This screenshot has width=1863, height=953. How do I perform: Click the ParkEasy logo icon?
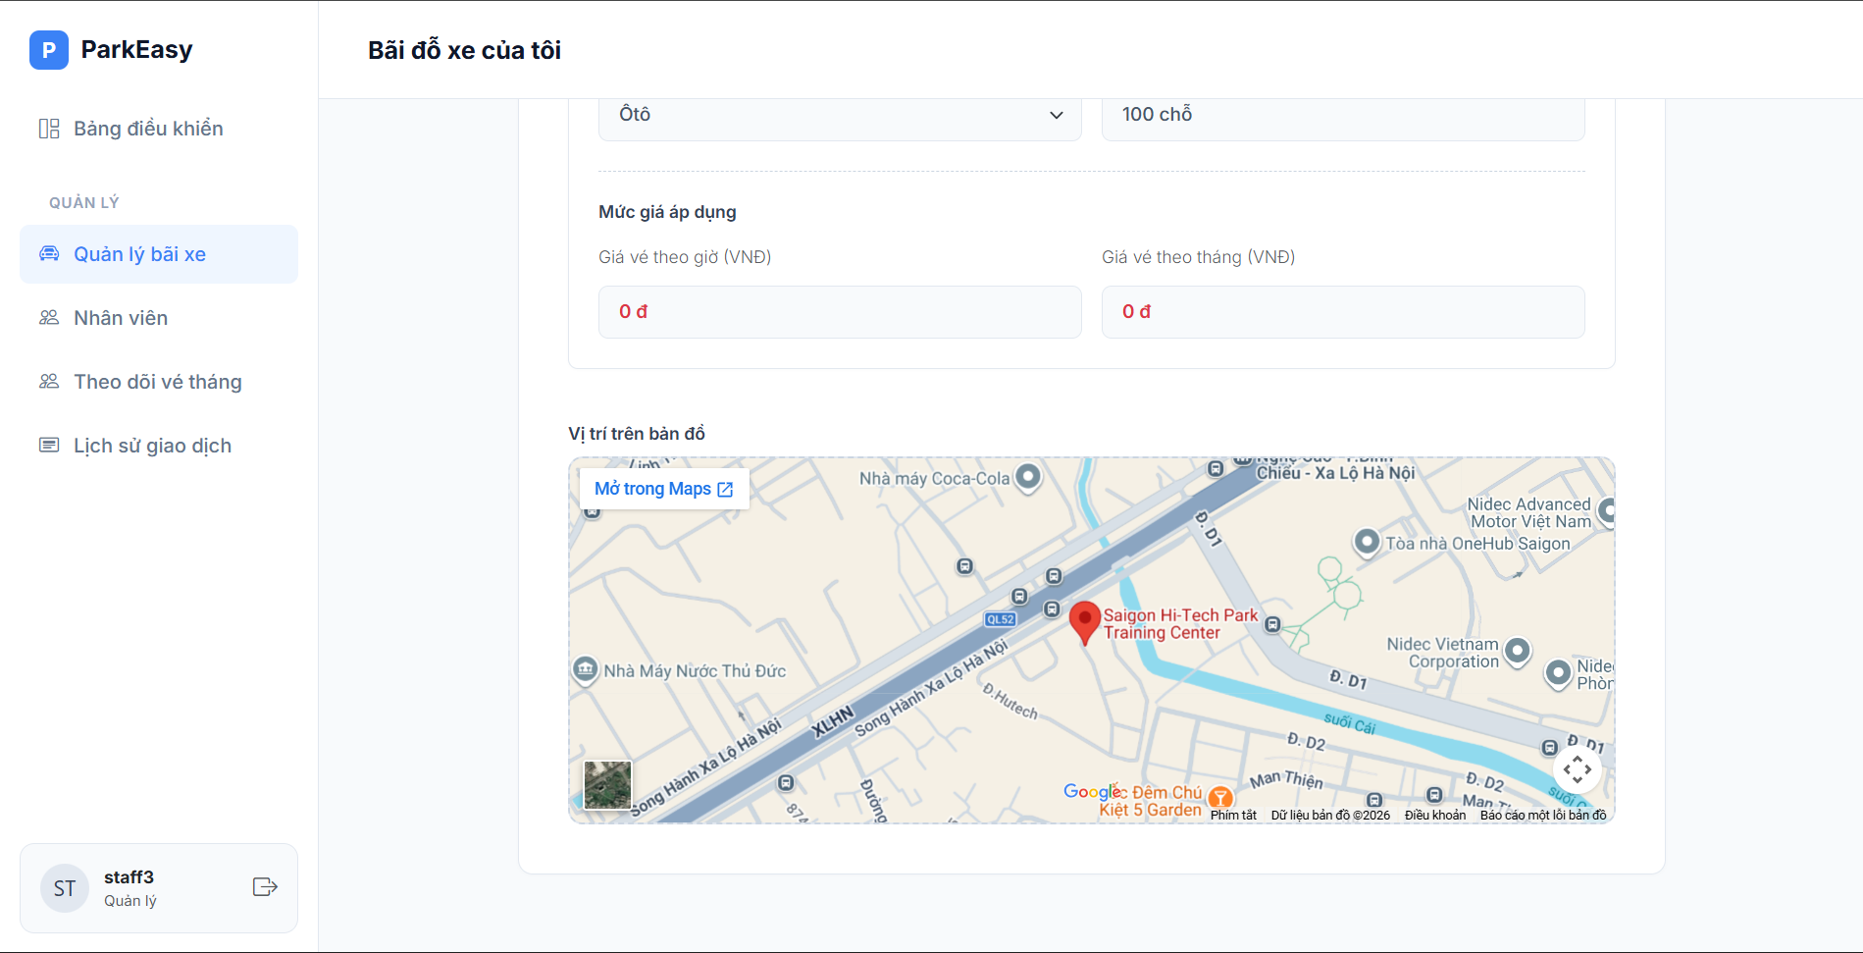48,50
